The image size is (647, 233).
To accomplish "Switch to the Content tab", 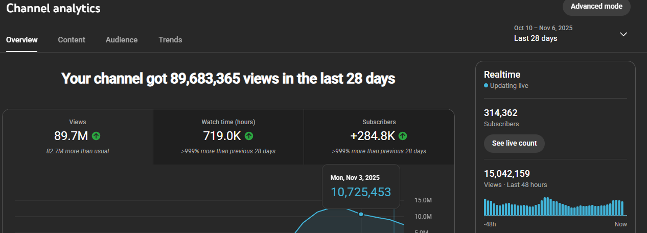I will (x=72, y=40).
